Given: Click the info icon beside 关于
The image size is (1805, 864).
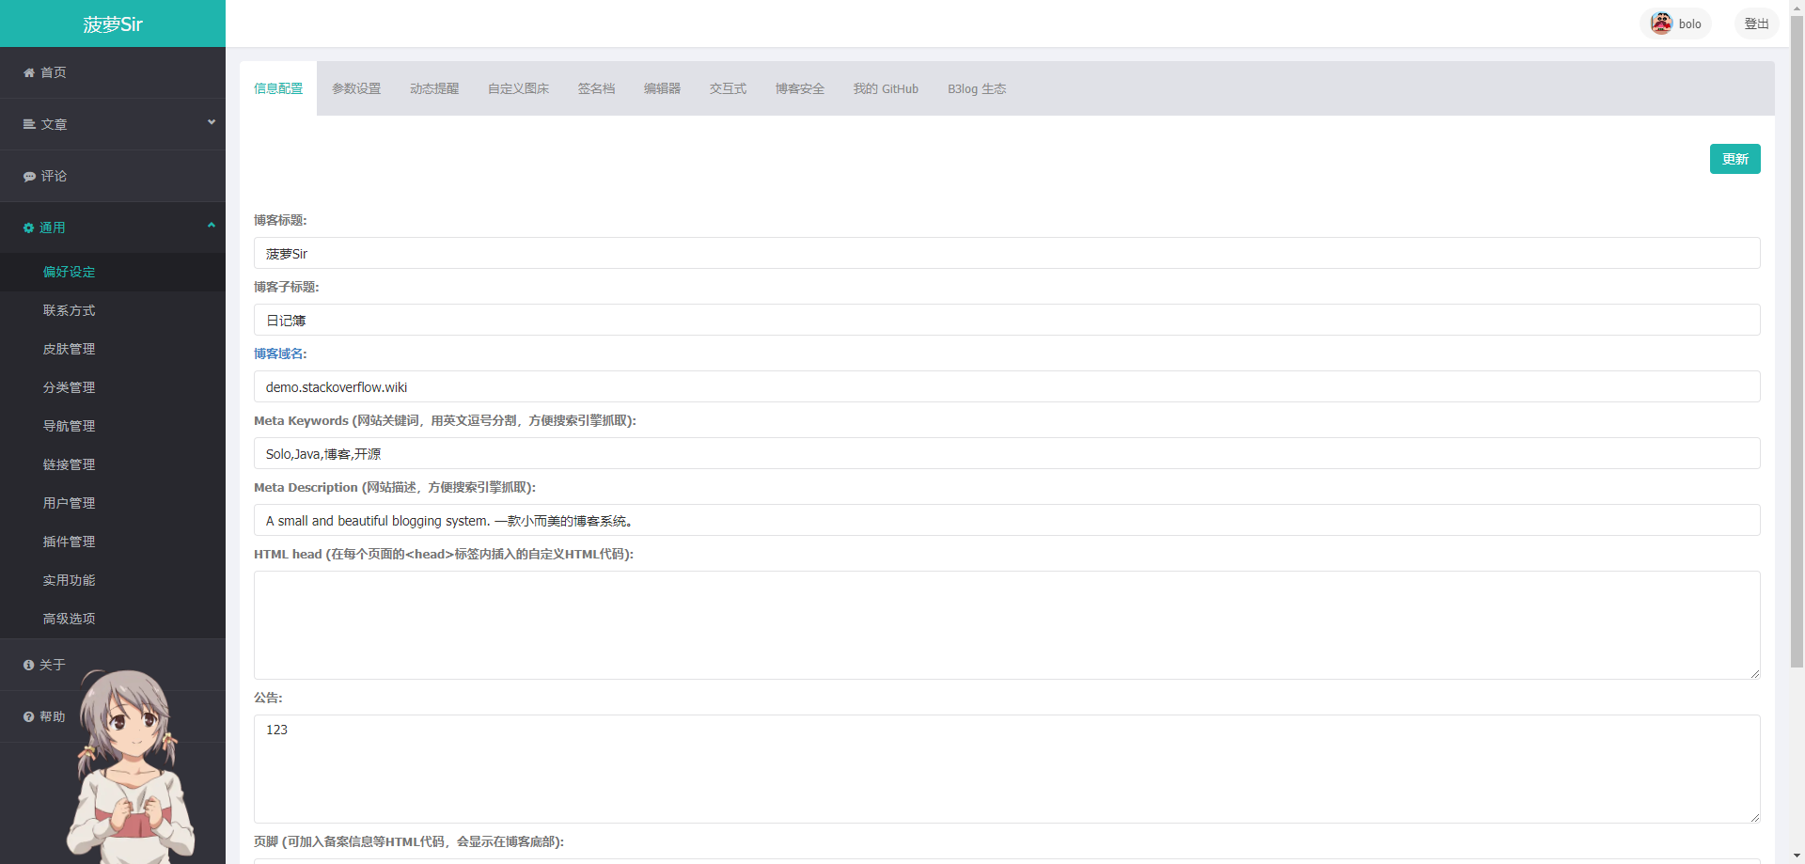Looking at the screenshot, I should (28, 665).
